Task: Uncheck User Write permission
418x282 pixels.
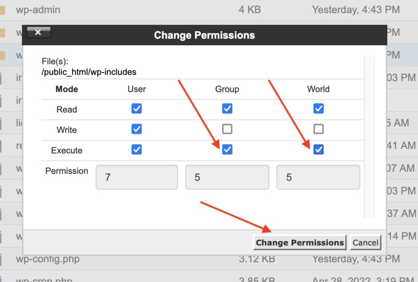Action: pos(136,129)
